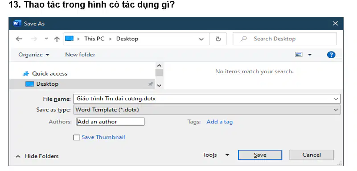Viewport: 357px width, 171px height.
Task: Click the Save button
Action: [260, 155]
